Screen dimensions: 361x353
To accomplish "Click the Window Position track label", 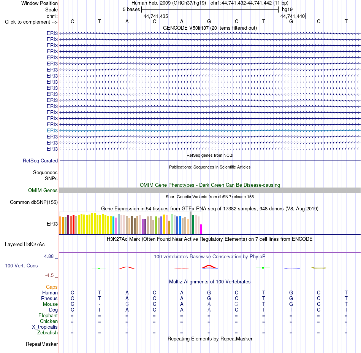I will click(40, 3).
